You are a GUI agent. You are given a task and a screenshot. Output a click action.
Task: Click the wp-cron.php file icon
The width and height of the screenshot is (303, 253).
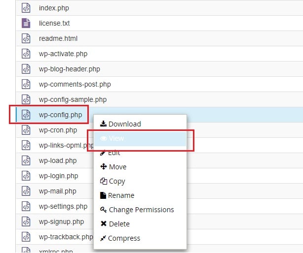[26, 130]
